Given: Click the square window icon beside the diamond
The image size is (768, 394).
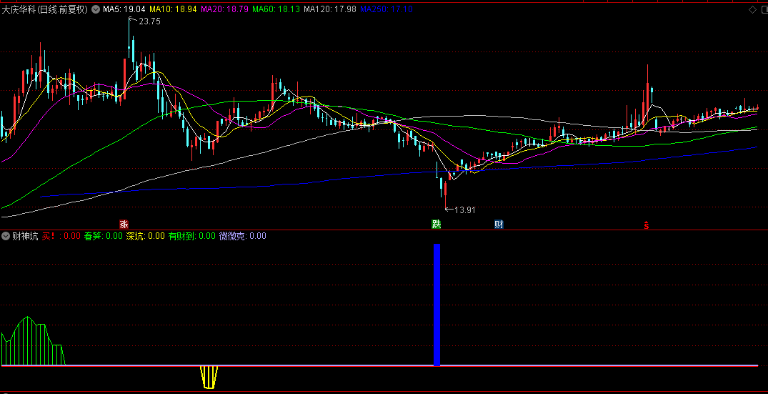Looking at the screenshot, I should coord(763,9).
